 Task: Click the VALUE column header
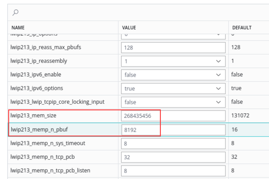click(x=129, y=28)
